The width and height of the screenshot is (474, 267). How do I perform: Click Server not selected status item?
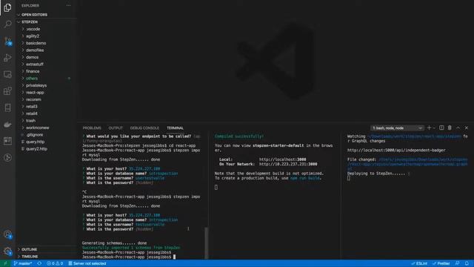click(87, 263)
